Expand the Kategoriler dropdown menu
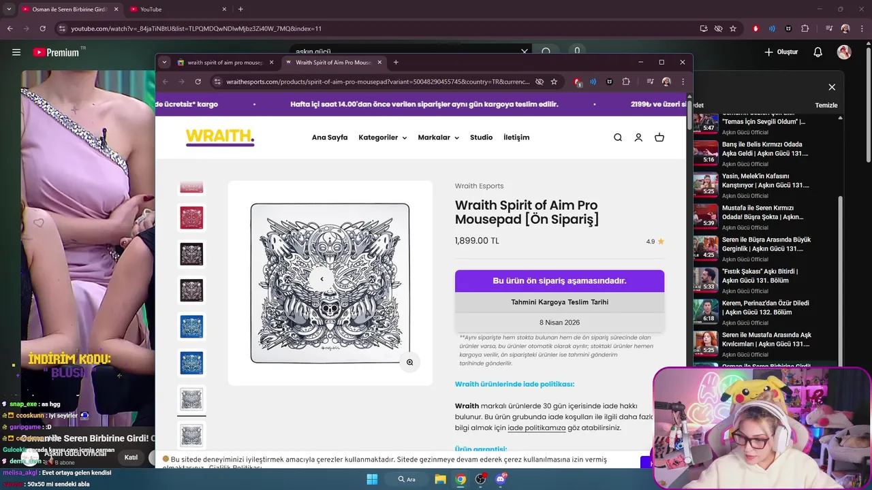 click(382, 137)
